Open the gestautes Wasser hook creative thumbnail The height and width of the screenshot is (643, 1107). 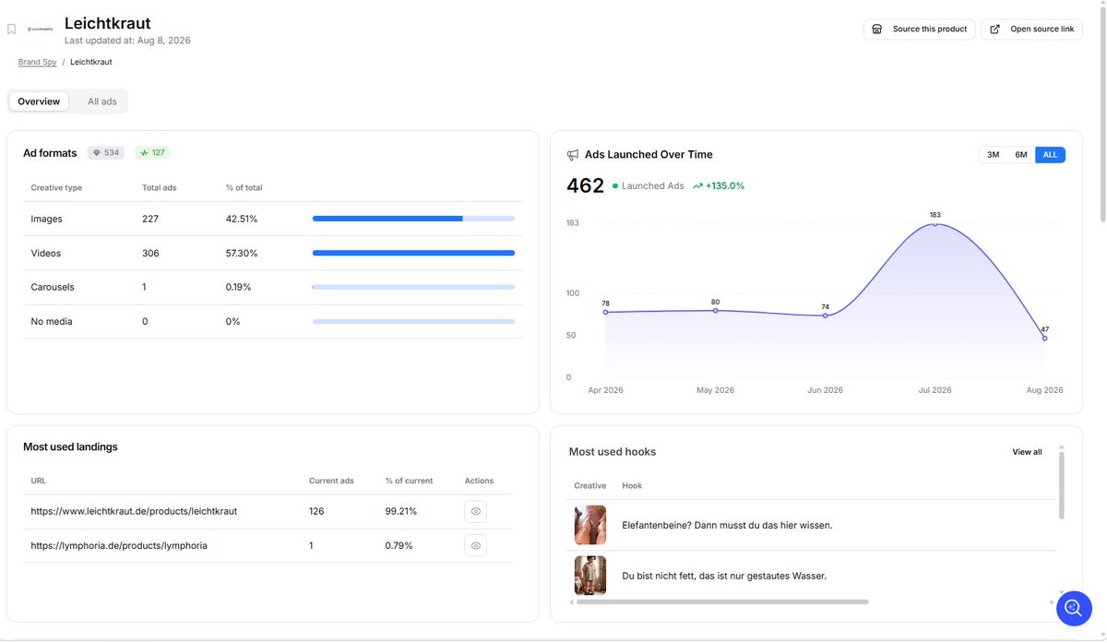[590, 575]
